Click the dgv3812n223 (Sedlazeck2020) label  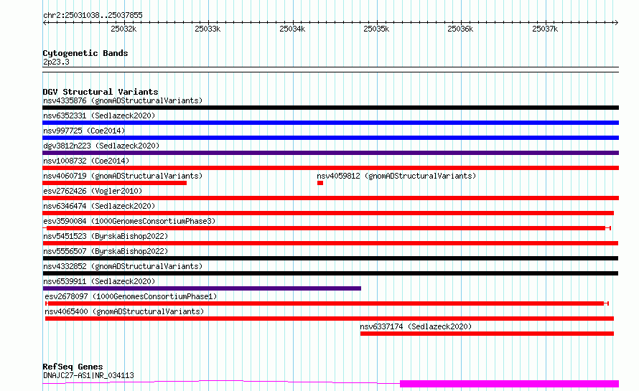coord(101,146)
